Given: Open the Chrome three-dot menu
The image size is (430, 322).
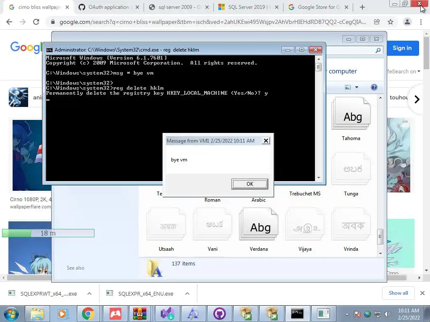Looking at the screenshot, I should pyautogui.click(x=421, y=22).
